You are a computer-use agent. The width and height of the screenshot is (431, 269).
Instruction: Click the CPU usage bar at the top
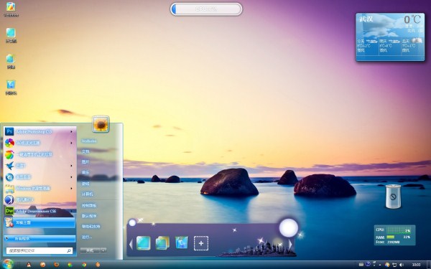pyautogui.click(x=206, y=9)
